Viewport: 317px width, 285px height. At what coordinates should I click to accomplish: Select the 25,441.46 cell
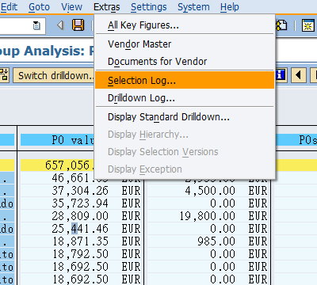(x=80, y=229)
